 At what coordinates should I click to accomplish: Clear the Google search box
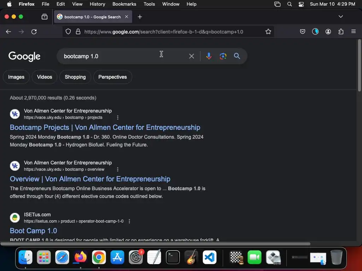click(191, 56)
